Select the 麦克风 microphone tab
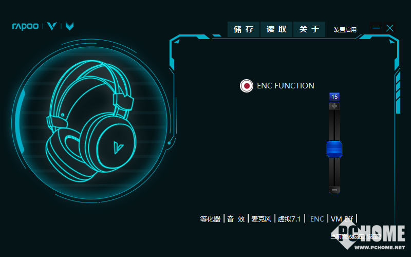The width and height of the screenshot is (411, 257). [261, 219]
